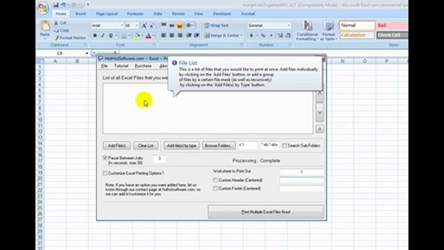This screenshot has height=250, width=444.
Task: Cut the selection
Action: 60,23
